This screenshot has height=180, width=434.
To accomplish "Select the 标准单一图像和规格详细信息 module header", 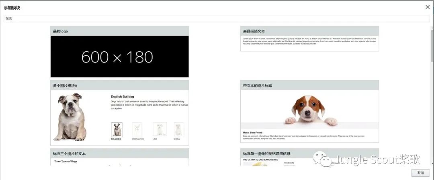I will 309,154.
